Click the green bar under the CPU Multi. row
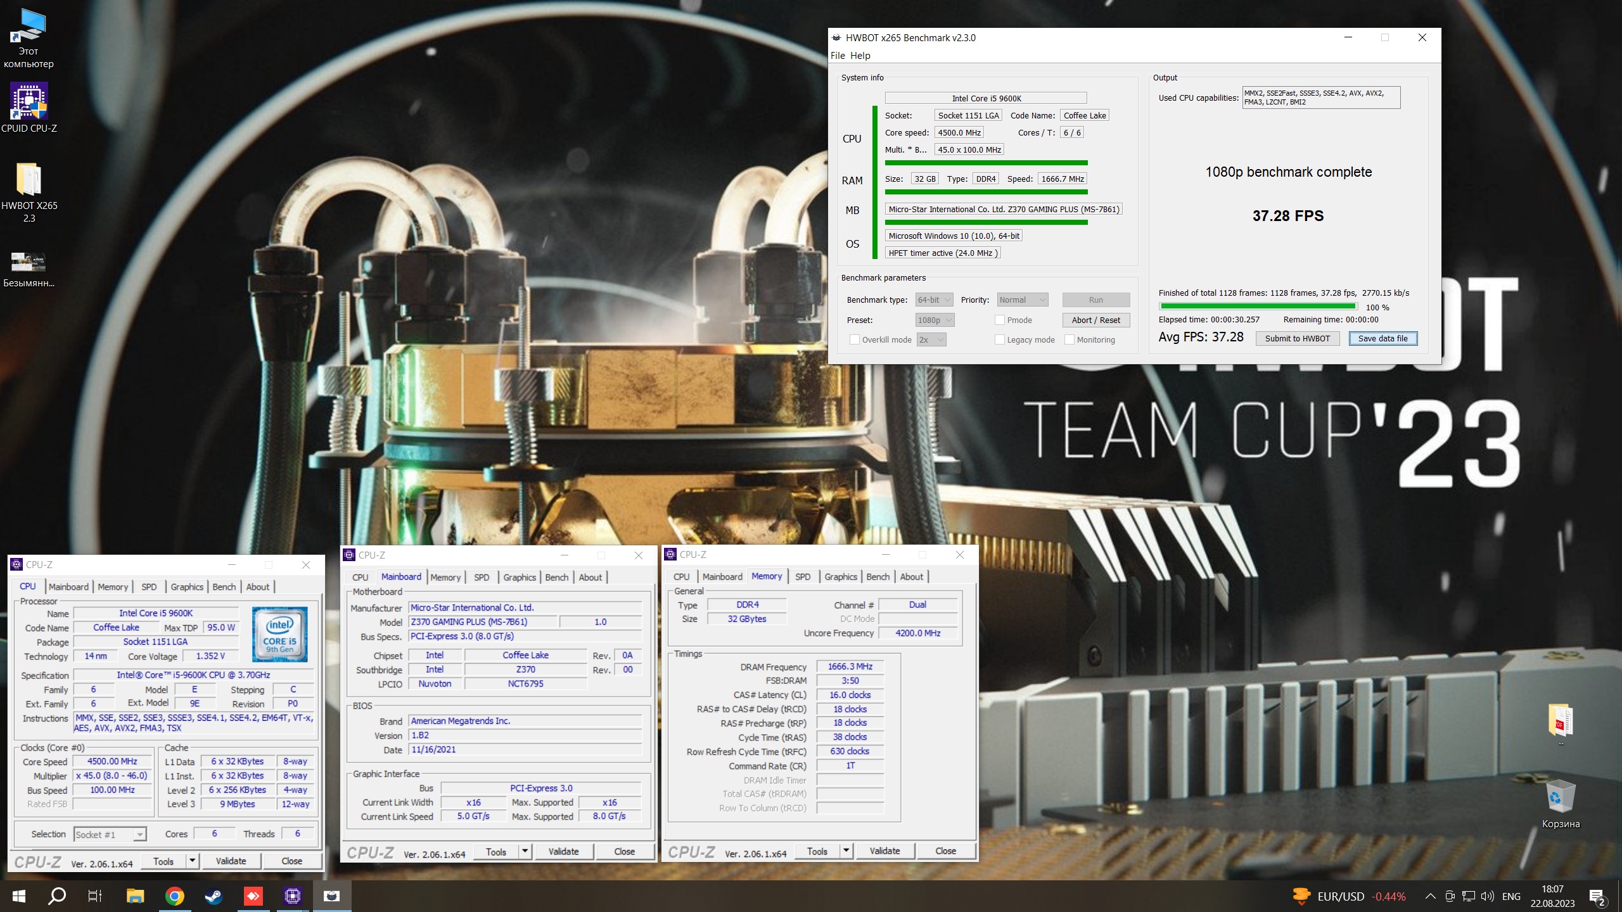This screenshot has height=912, width=1622. tap(986, 163)
